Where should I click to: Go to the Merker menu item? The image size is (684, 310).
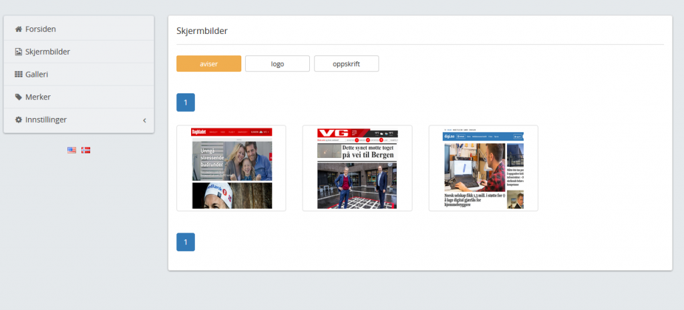click(x=38, y=97)
